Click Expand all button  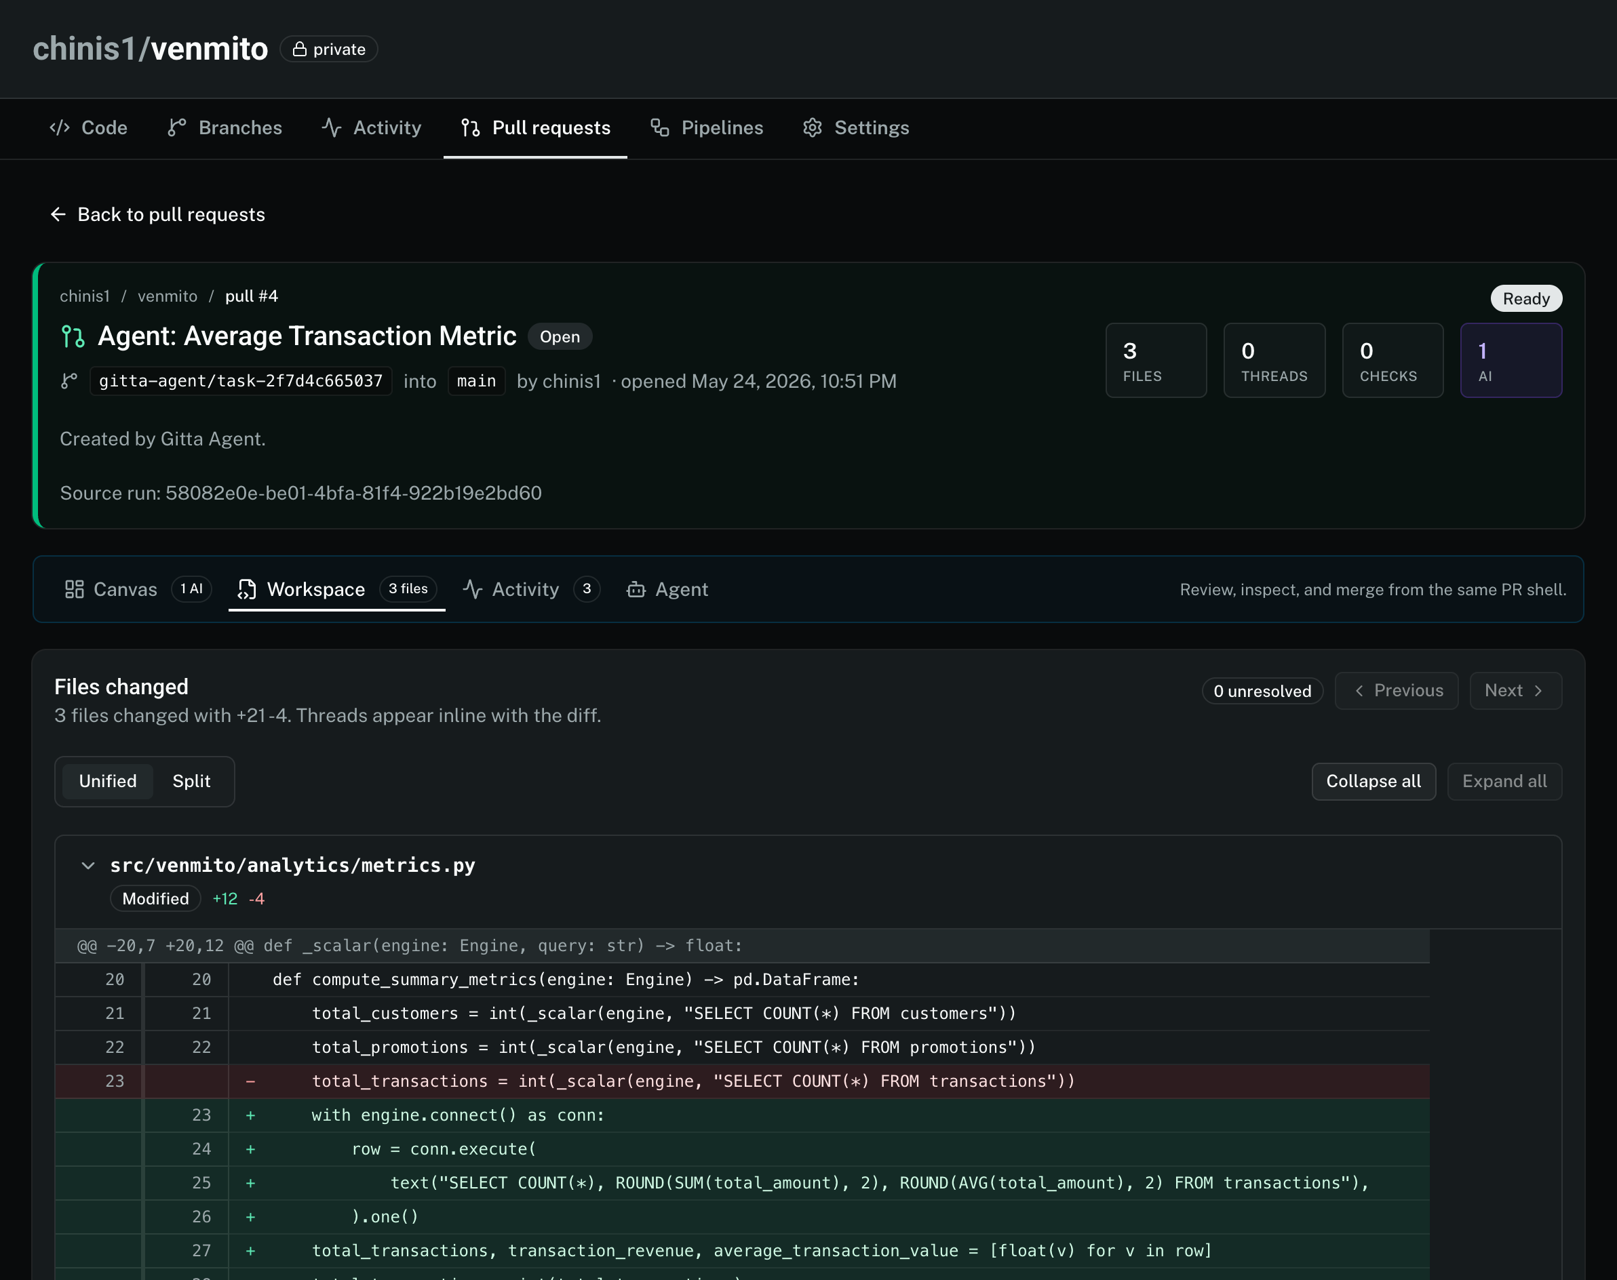[x=1504, y=781]
